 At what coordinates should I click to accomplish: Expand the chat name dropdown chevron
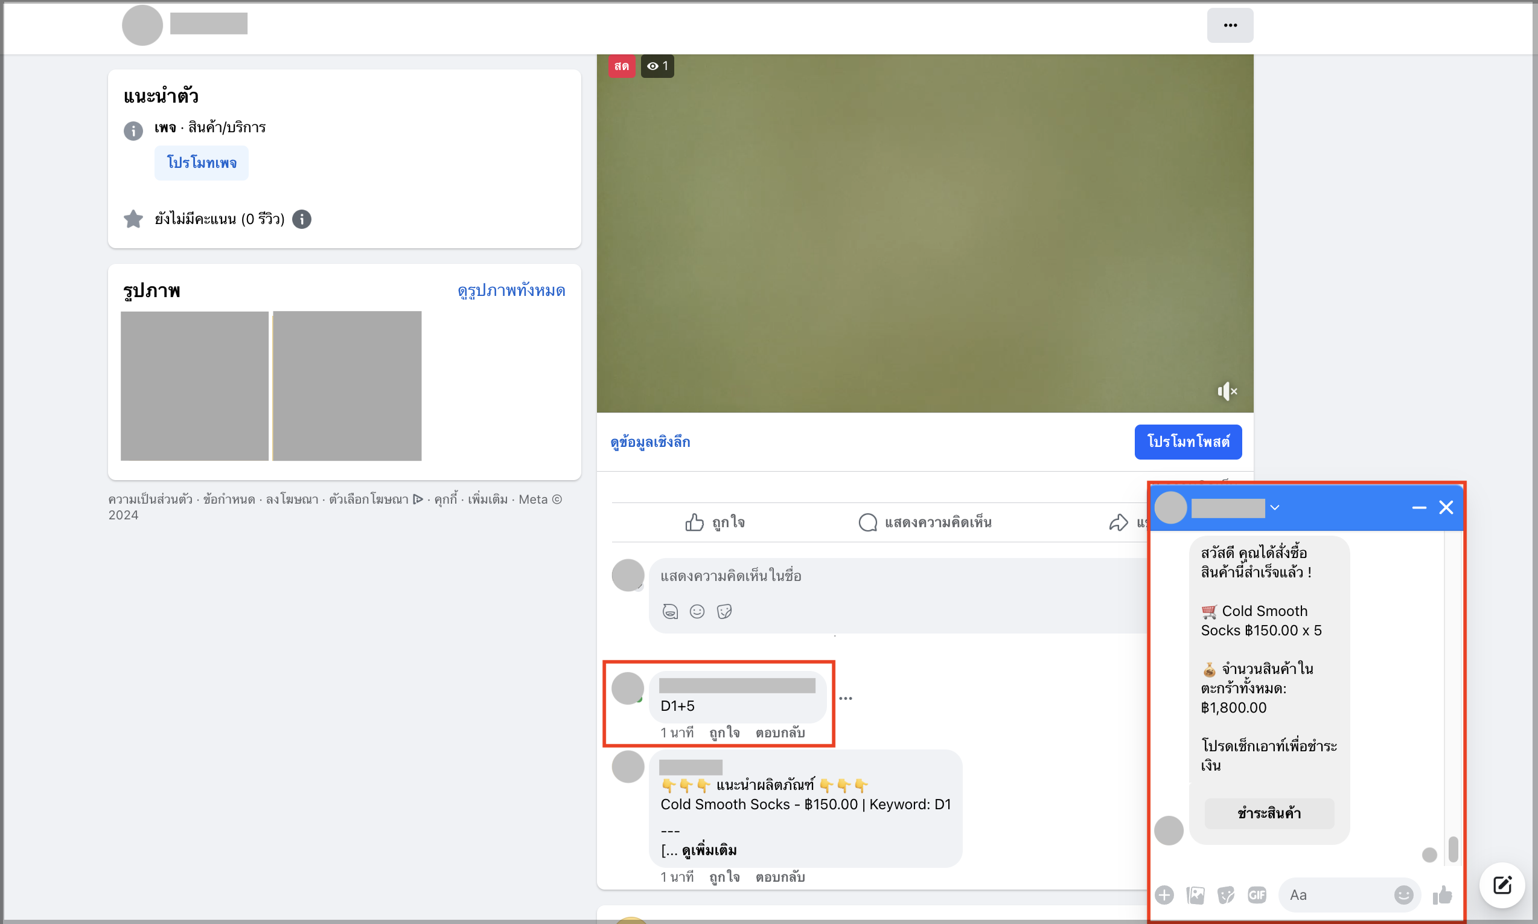point(1275,508)
